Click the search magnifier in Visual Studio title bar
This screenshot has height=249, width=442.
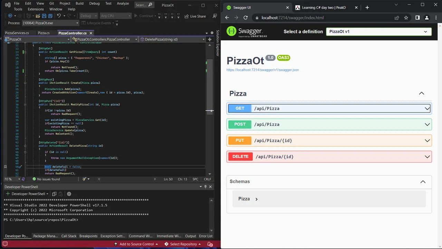pyautogui.click(x=150, y=5)
